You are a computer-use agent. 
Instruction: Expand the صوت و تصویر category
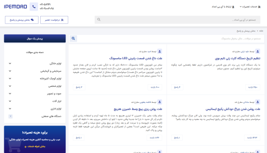[10, 94]
